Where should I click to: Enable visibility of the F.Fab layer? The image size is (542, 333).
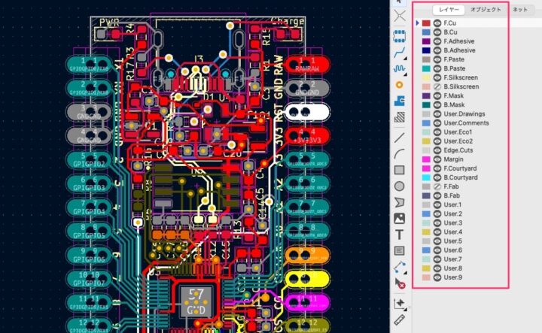pos(437,186)
